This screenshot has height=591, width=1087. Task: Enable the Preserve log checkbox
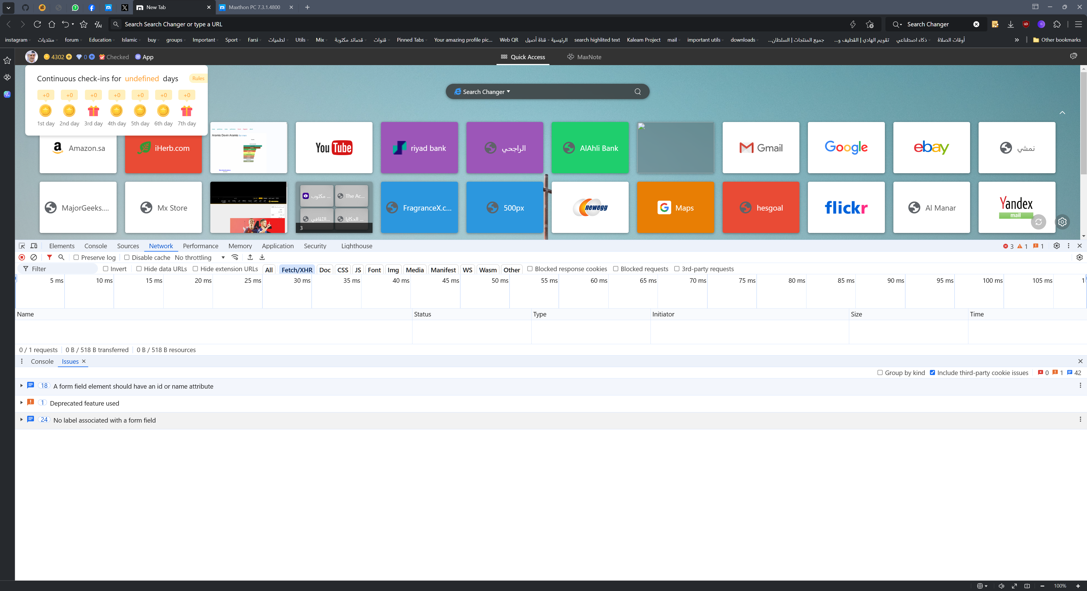coord(76,257)
